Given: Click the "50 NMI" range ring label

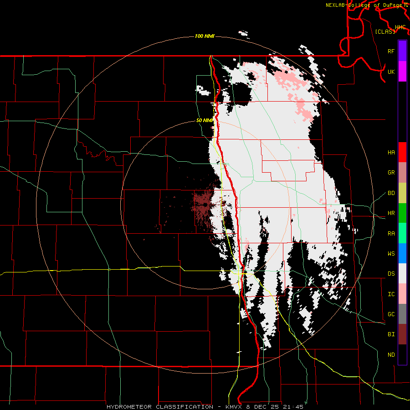Looking at the screenshot, I should (205, 121).
